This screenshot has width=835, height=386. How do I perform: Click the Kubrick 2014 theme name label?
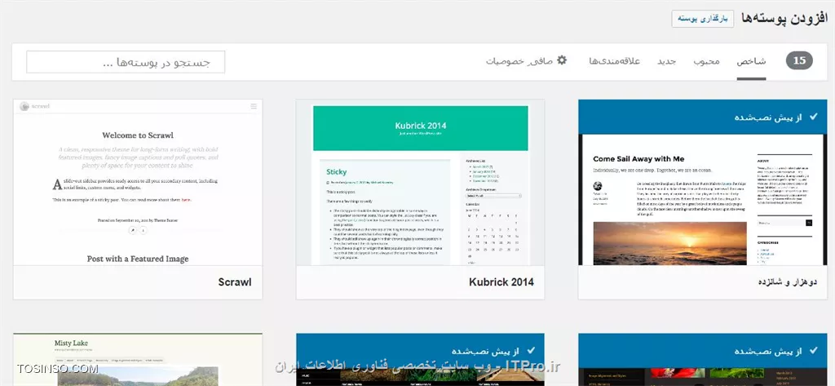501,282
